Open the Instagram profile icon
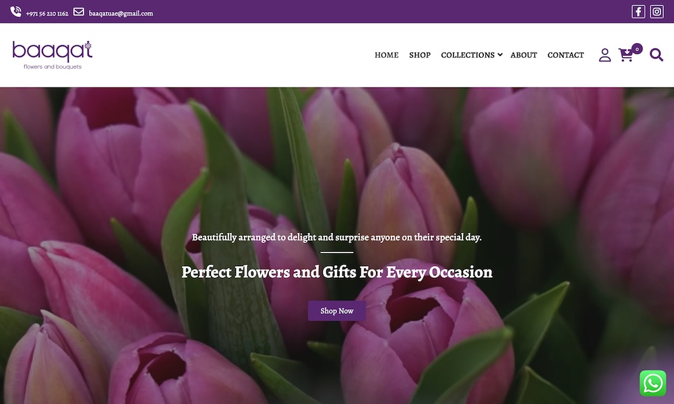This screenshot has width=674, height=404. point(656,11)
